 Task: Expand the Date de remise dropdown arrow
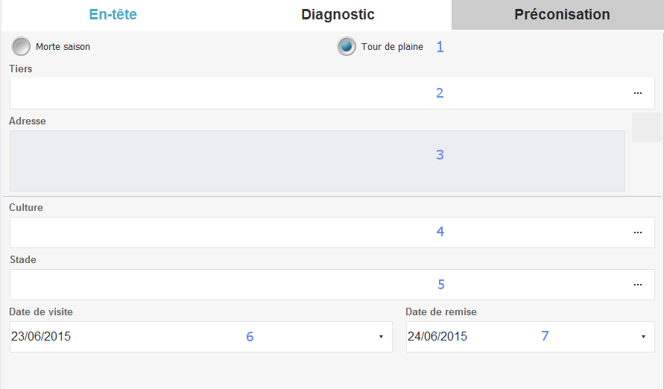(x=643, y=337)
